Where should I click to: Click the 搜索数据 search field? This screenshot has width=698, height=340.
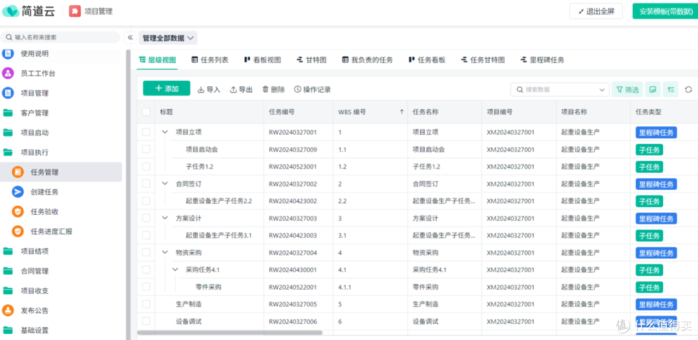(560, 90)
